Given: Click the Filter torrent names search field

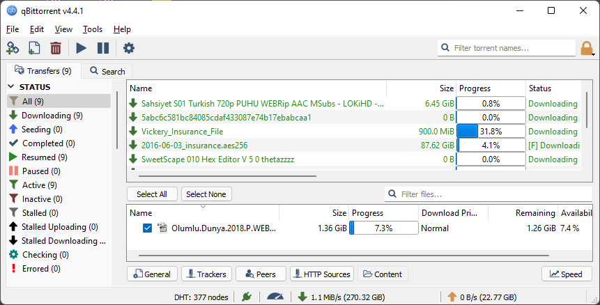Looking at the screenshot, I should (x=506, y=48).
